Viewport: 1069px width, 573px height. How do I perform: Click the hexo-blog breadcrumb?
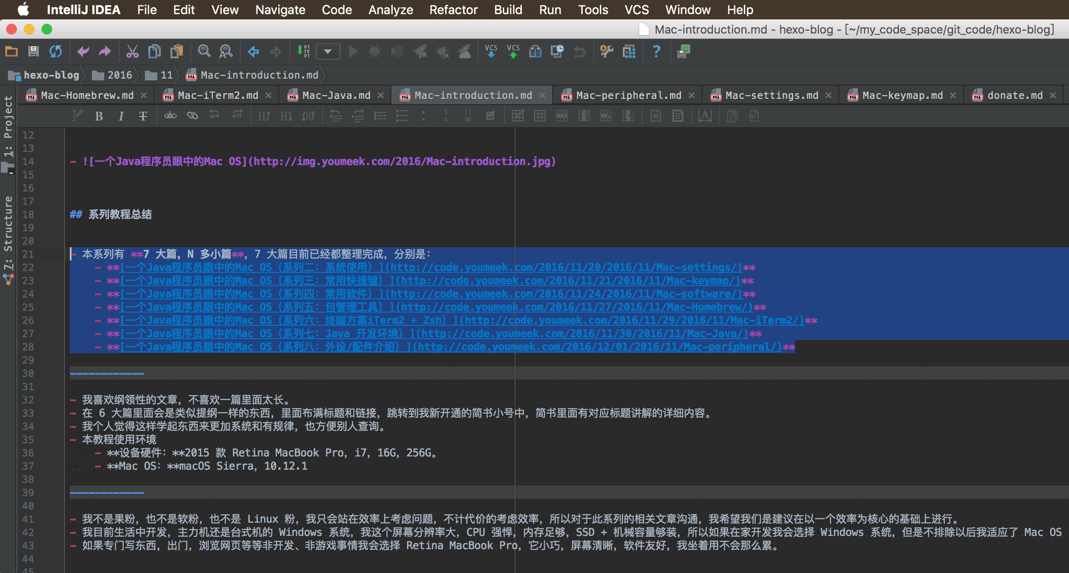pyautogui.click(x=51, y=75)
